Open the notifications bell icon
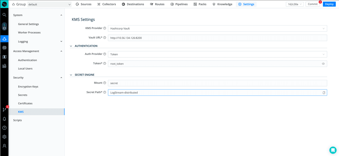 4,119
